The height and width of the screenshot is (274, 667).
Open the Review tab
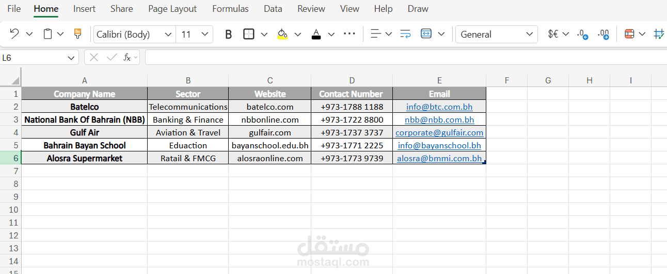click(311, 9)
